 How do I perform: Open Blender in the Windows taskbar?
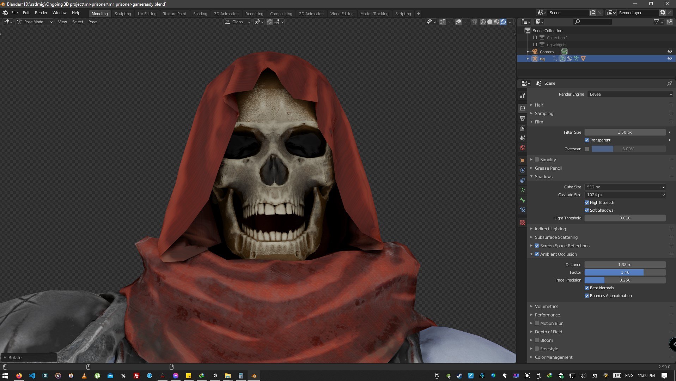(x=254, y=376)
